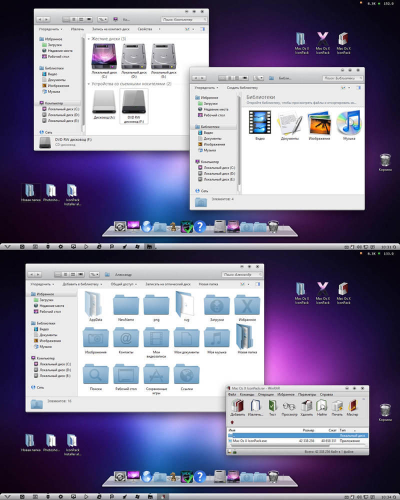Open the Файл menu in WinRAR

pos(232,394)
